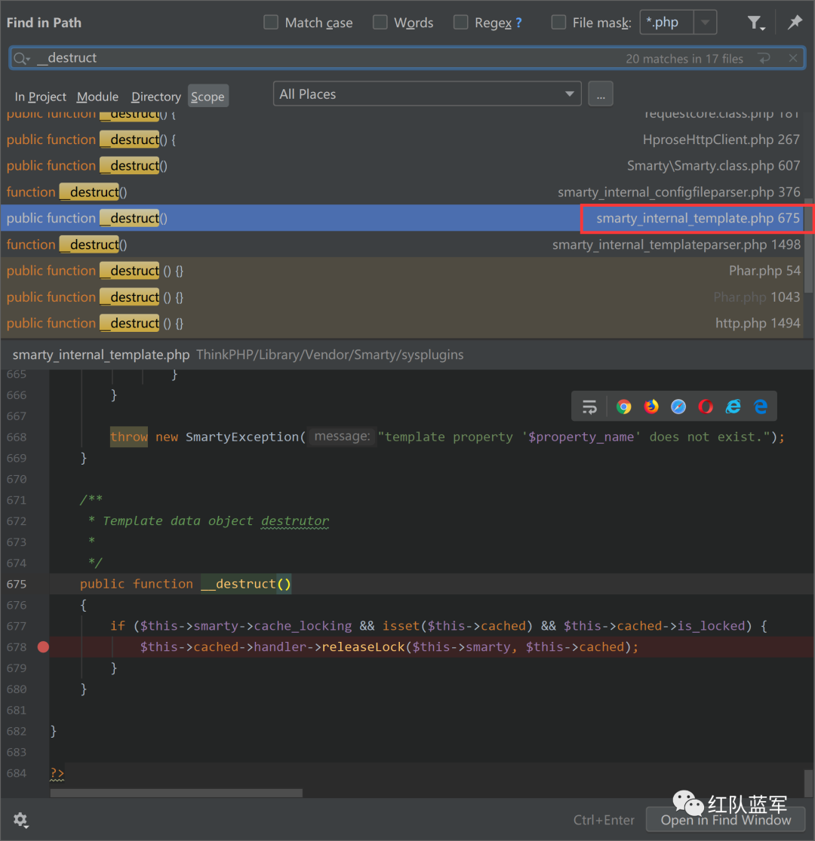The image size is (815, 841).
Task: Open search history magnifier icon
Action: click(x=21, y=59)
